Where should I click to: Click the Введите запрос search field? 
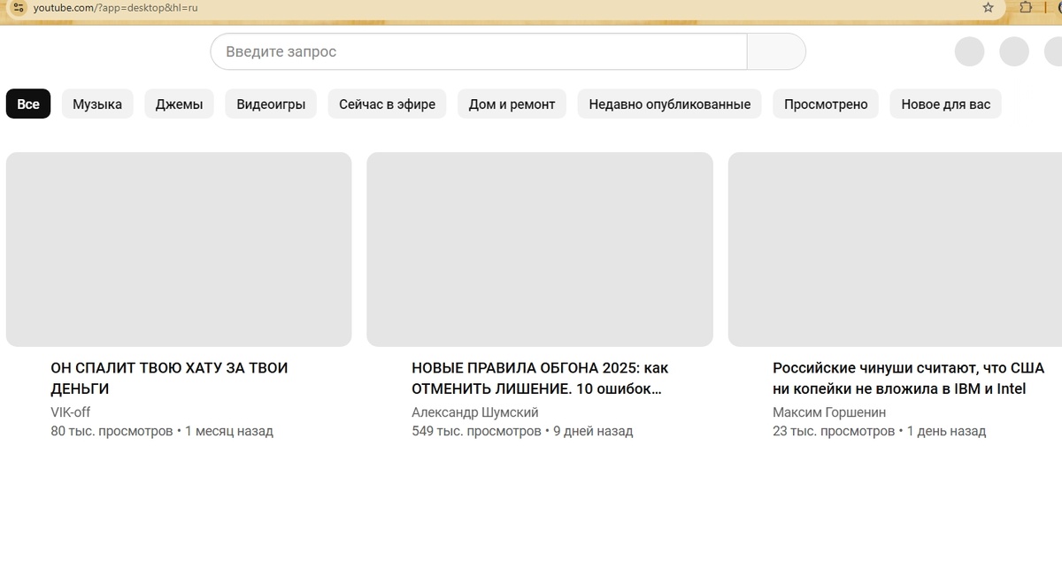[x=478, y=51]
